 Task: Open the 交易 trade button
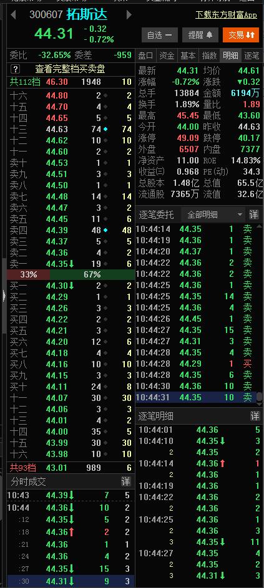pos(241,35)
